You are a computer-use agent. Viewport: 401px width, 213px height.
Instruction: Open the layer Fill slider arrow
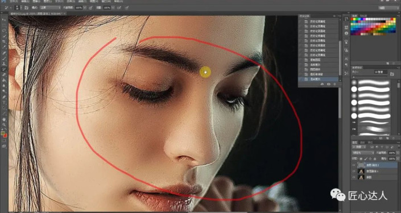click(398, 158)
